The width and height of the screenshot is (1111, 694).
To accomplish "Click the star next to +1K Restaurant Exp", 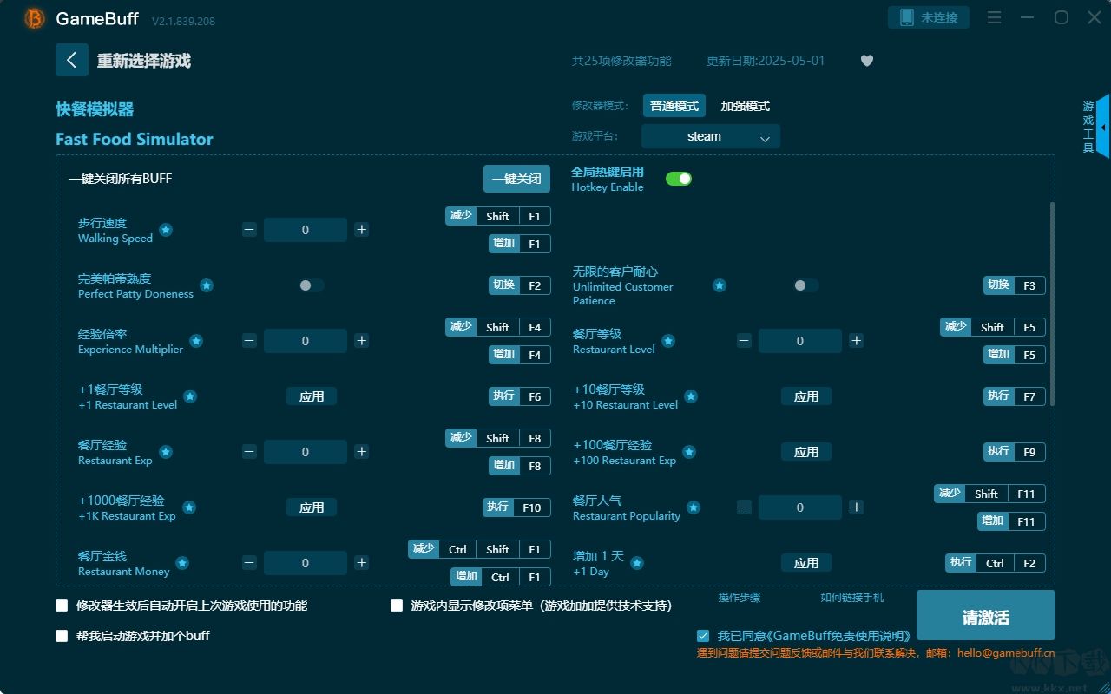I will [189, 507].
